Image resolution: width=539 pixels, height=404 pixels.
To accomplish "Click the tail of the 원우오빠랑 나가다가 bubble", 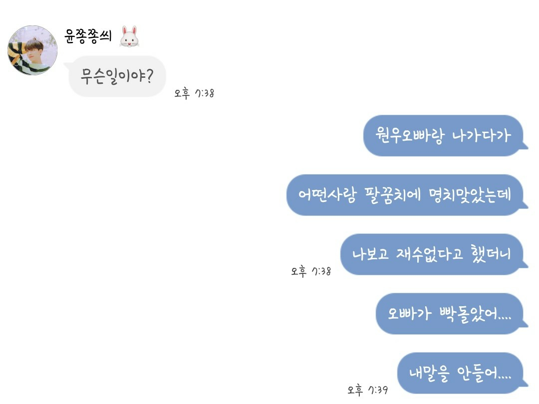I will [524, 145].
